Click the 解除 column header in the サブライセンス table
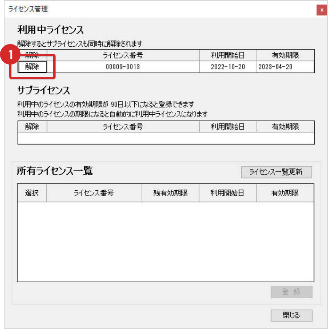 click(32, 127)
